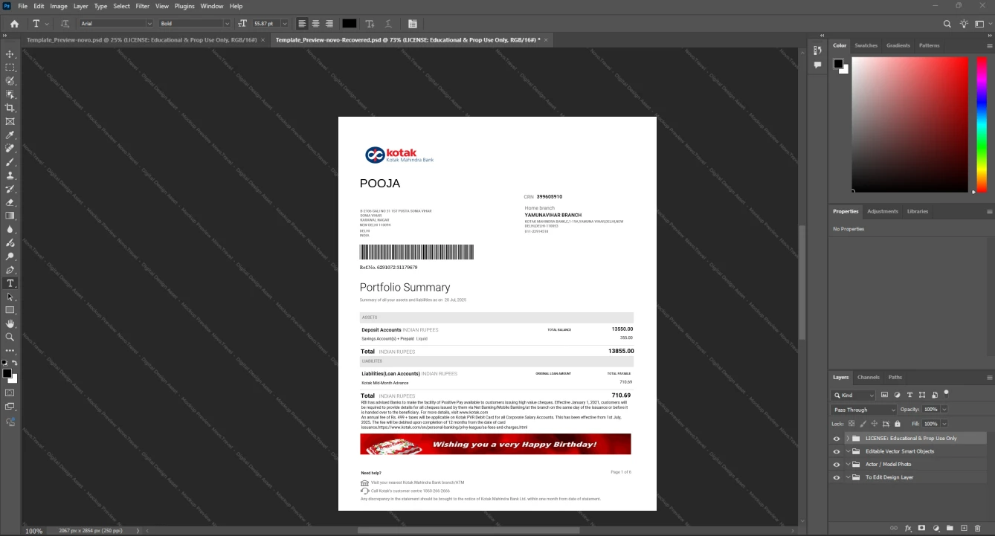Click the foreground color swatch in toolbar
Viewport: 995px width, 536px height.
pos(7,373)
